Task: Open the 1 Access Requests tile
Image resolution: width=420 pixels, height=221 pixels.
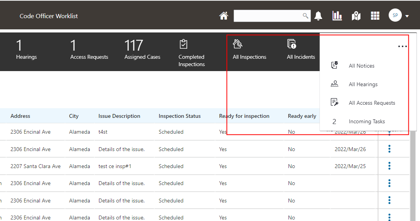Action: point(89,49)
